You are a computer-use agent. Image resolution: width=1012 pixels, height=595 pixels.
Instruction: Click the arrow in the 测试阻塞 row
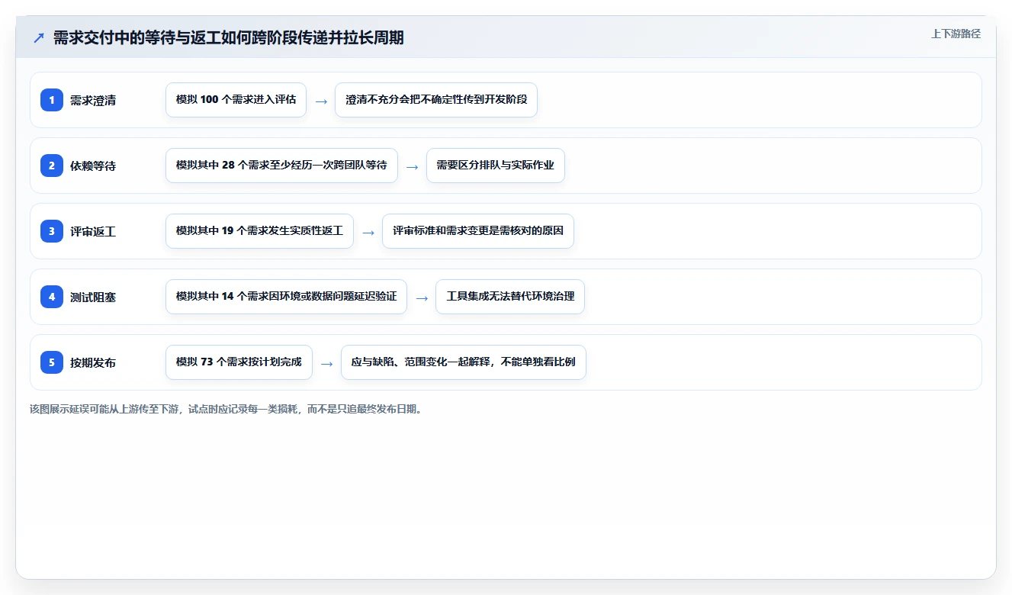point(422,297)
